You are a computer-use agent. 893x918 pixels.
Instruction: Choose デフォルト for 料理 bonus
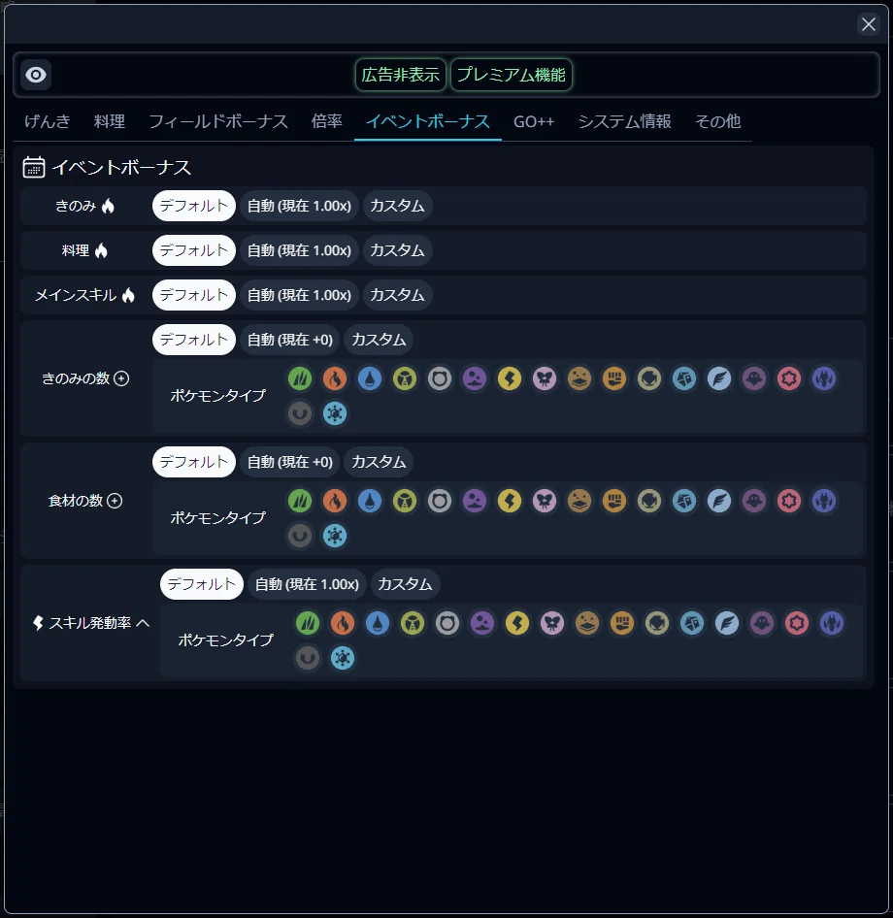click(194, 250)
